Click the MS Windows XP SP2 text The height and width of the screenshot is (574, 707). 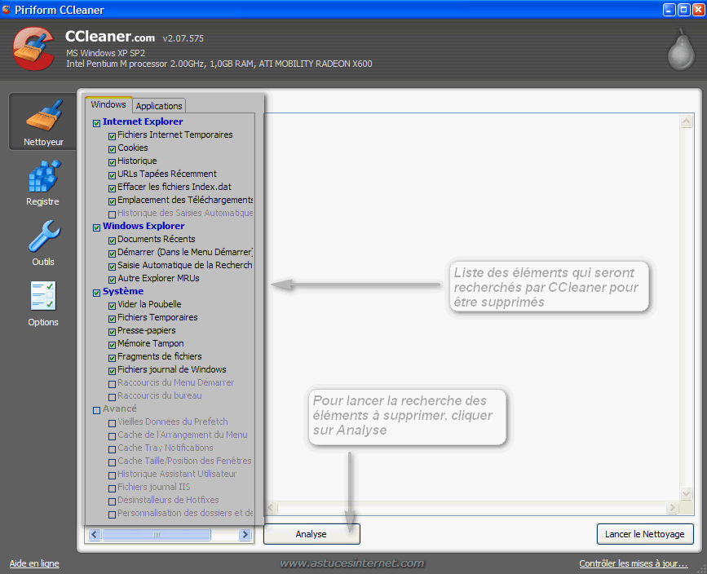point(105,53)
